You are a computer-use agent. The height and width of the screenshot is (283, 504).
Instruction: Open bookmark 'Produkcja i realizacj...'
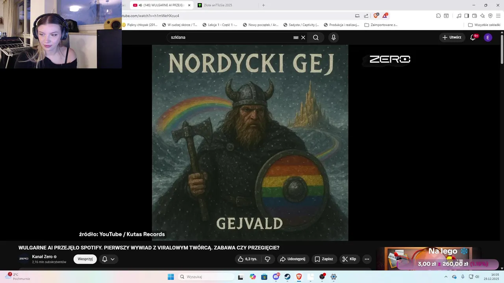342,25
